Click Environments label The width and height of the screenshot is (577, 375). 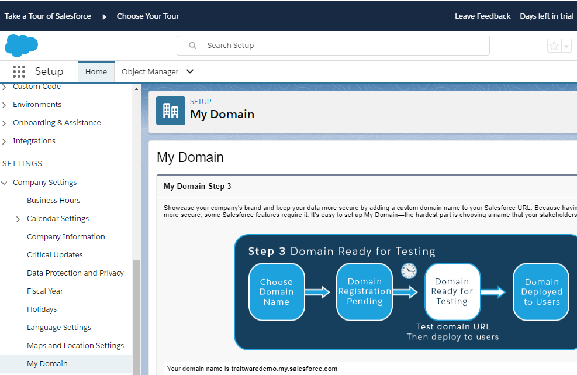click(37, 105)
